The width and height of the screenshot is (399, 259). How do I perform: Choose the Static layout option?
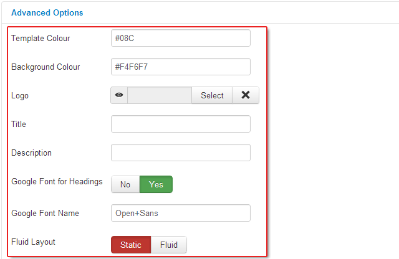pos(131,245)
